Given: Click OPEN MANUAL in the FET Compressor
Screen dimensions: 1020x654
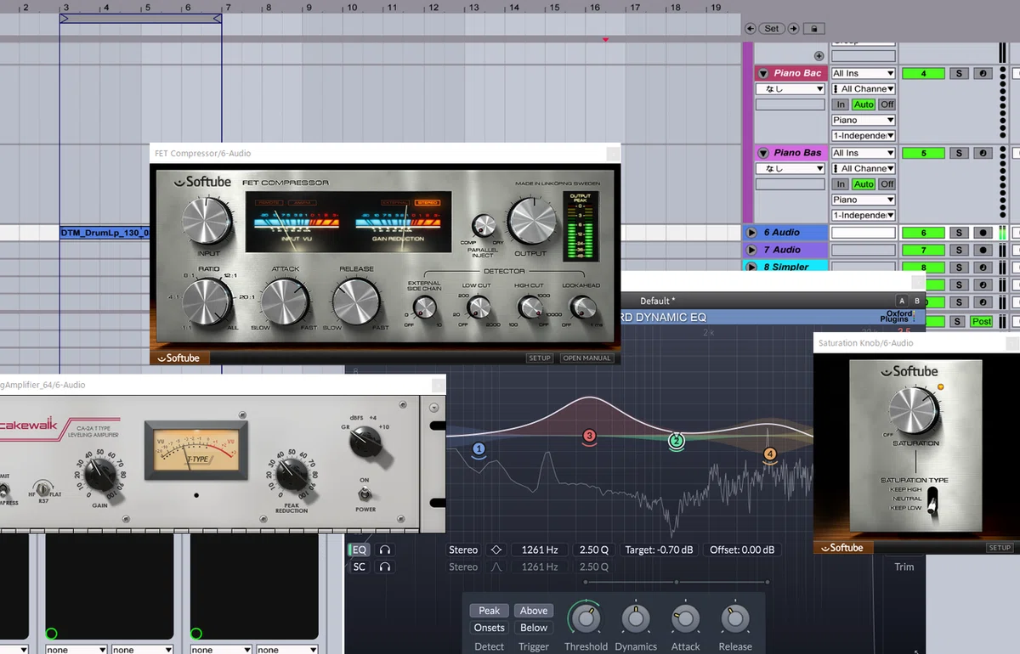Looking at the screenshot, I should 586,358.
